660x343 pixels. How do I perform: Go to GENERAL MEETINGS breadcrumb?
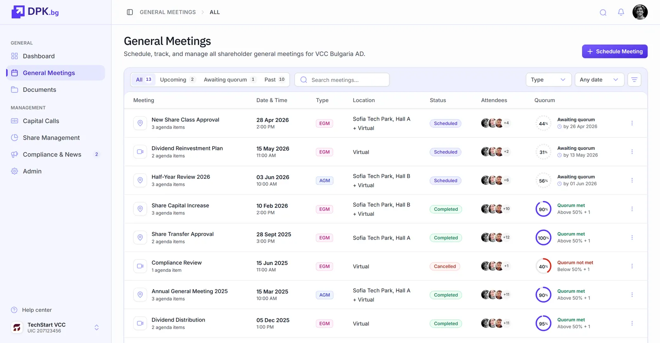(x=168, y=12)
